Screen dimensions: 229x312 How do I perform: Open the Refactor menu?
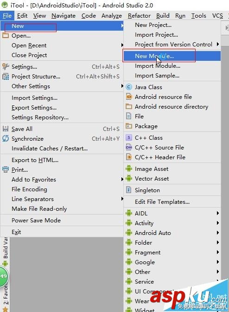pyautogui.click(x=139, y=16)
